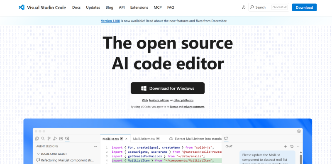Click Download for Windows button
Image resolution: width=332 pixels, height=164 pixels.
pos(168,88)
